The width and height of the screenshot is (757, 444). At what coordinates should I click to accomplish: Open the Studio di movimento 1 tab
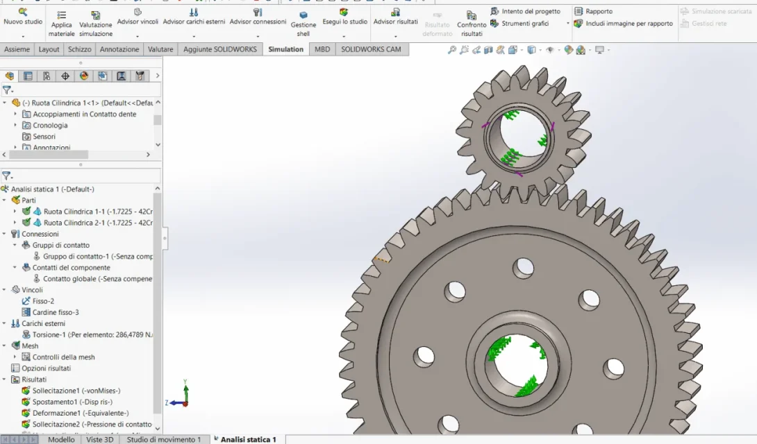(163, 439)
